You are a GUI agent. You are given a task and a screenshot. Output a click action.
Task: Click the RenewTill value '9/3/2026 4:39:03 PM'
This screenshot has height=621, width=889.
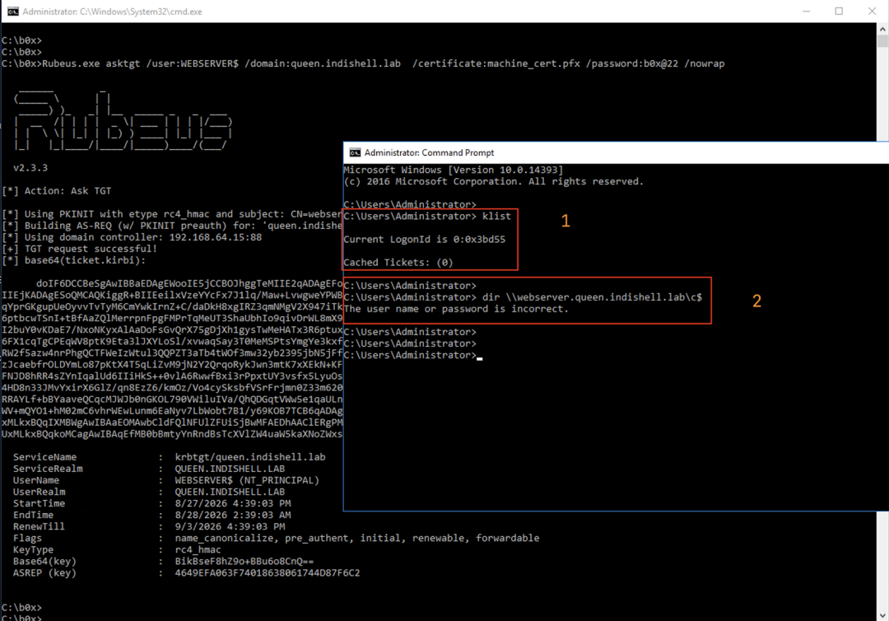[230, 526]
